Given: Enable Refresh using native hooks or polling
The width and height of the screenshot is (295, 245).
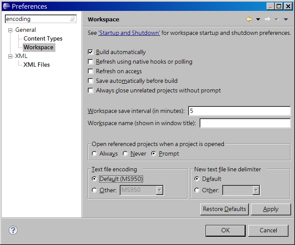Looking at the screenshot, I should point(91,61).
